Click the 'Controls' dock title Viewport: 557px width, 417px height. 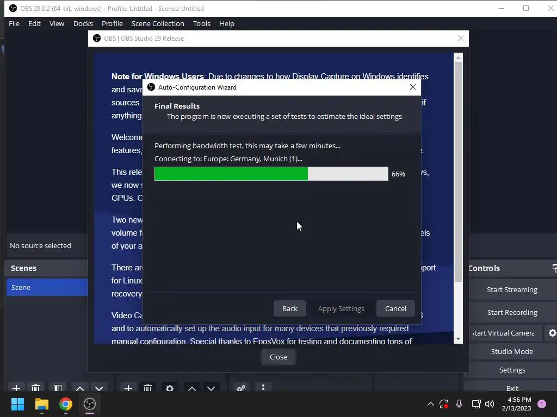click(x=484, y=268)
